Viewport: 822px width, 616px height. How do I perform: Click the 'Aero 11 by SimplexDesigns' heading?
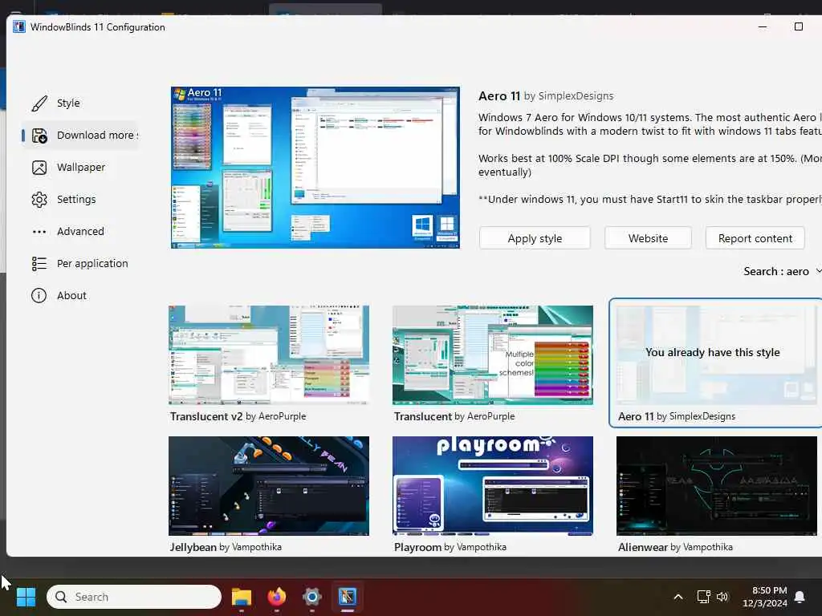pos(546,96)
